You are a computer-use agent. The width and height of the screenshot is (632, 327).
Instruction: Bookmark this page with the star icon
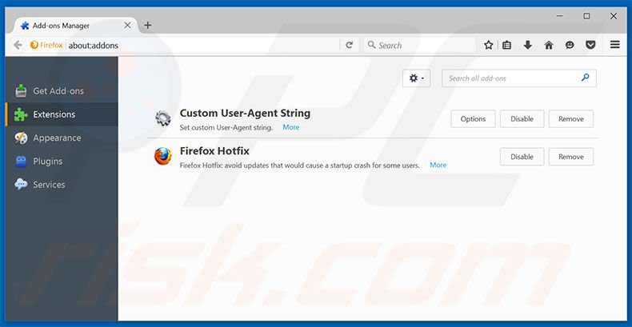[x=489, y=45]
